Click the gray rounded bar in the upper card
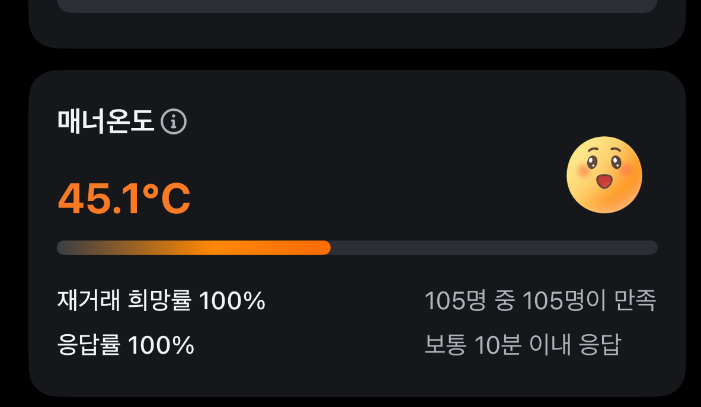Image resolution: width=701 pixels, height=407 pixels. tap(357, 6)
